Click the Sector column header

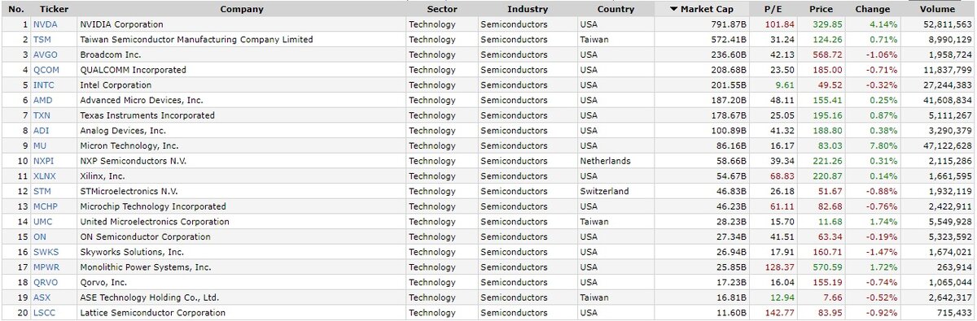[442, 9]
